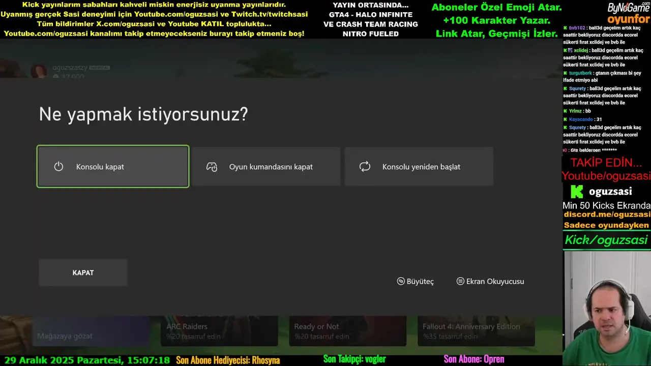This screenshot has height=366, width=651.
Task: Click the restart arrows icon
Action: click(x=365, y=167)
